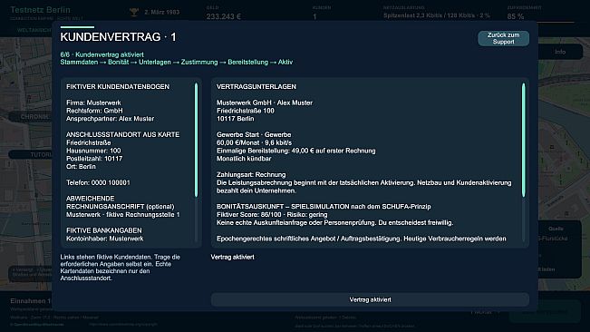Click 'FIKTIVE BANKANGABEN' heading
Screen dimensions: 590x332
tap(104, 230)
